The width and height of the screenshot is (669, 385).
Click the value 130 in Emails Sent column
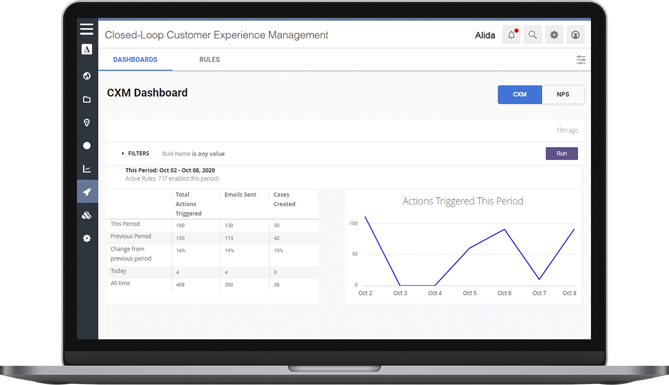229,226
